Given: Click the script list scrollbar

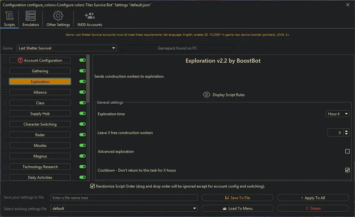Looking at the screenshot, I should coord(88,79).
